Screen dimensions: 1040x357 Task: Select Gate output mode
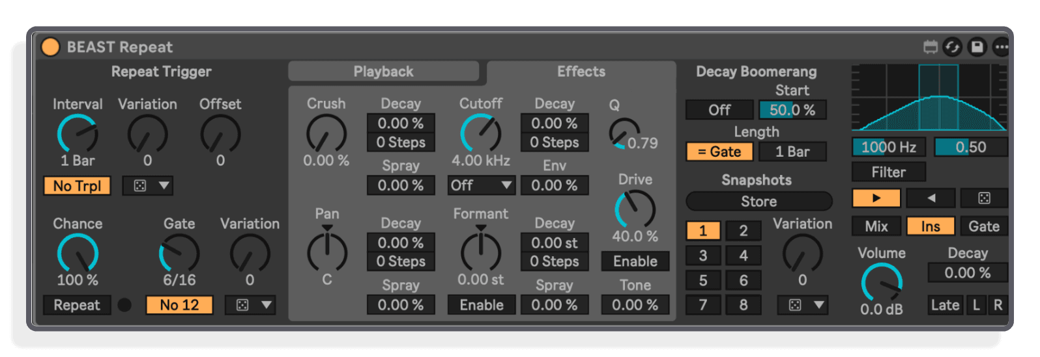[985, 226]
